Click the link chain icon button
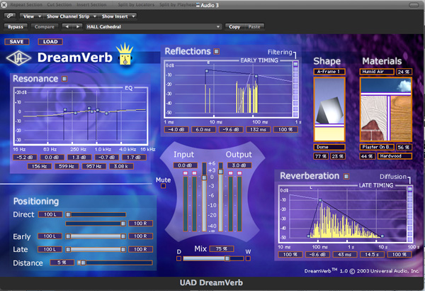The image size is (425, 291). [x=10, y=16]
